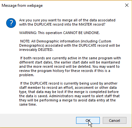Click the 'Message from webpage' title text
Screen dimensions: 132x128
point(22,6)
